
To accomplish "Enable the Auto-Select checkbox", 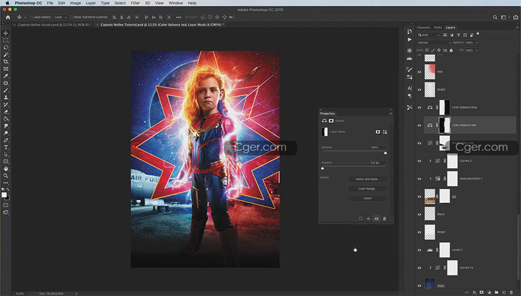I will pyautogui.click(x=32, y=17).
